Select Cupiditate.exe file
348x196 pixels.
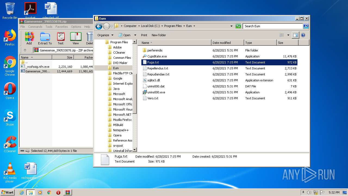click(x=157, y=56)
